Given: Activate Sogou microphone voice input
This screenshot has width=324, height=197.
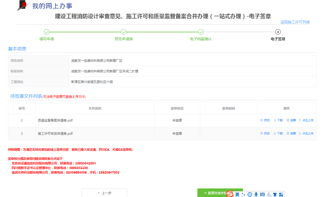Looking at the screenshot, I should tap(256, 194).
